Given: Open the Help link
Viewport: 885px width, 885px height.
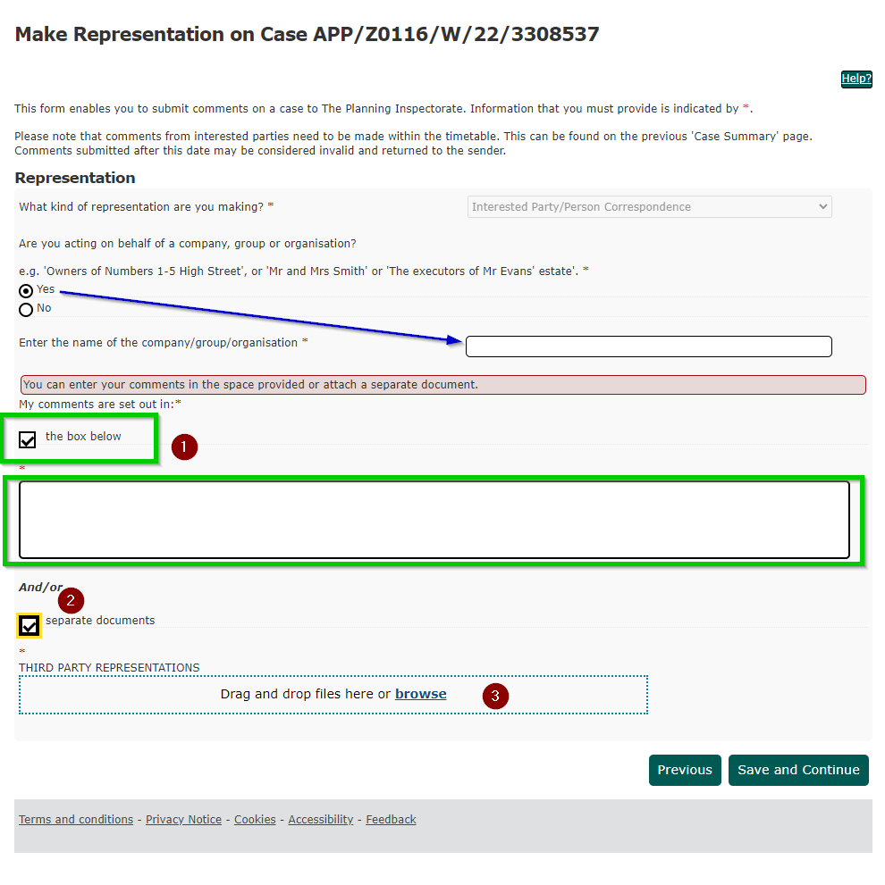Looking at the screenshot, I should click(856, 79).
